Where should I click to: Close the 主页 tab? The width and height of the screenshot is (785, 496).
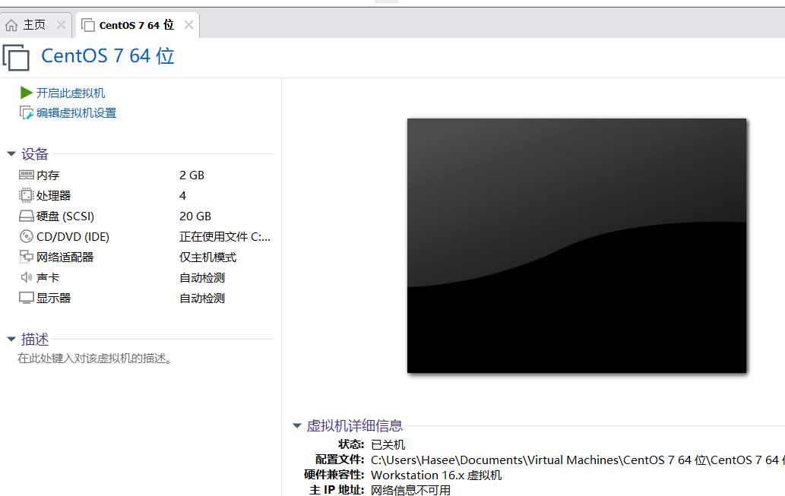61,24
